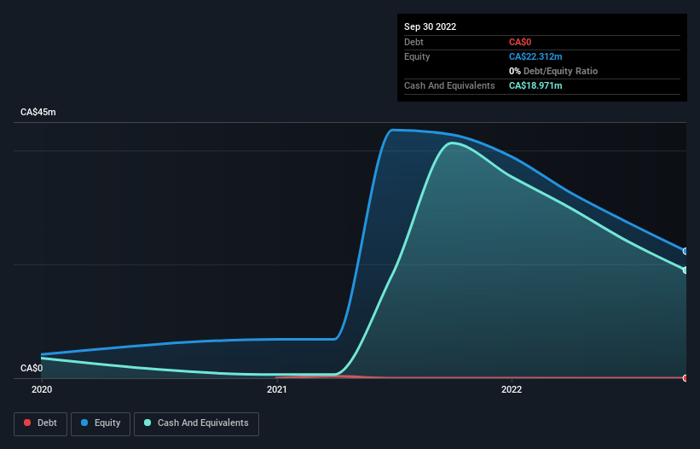Image resolution: width=700 pixels, height=449 pixels.
Task: Select the Equity endpoint marker on chart
Action: point(686,252)
